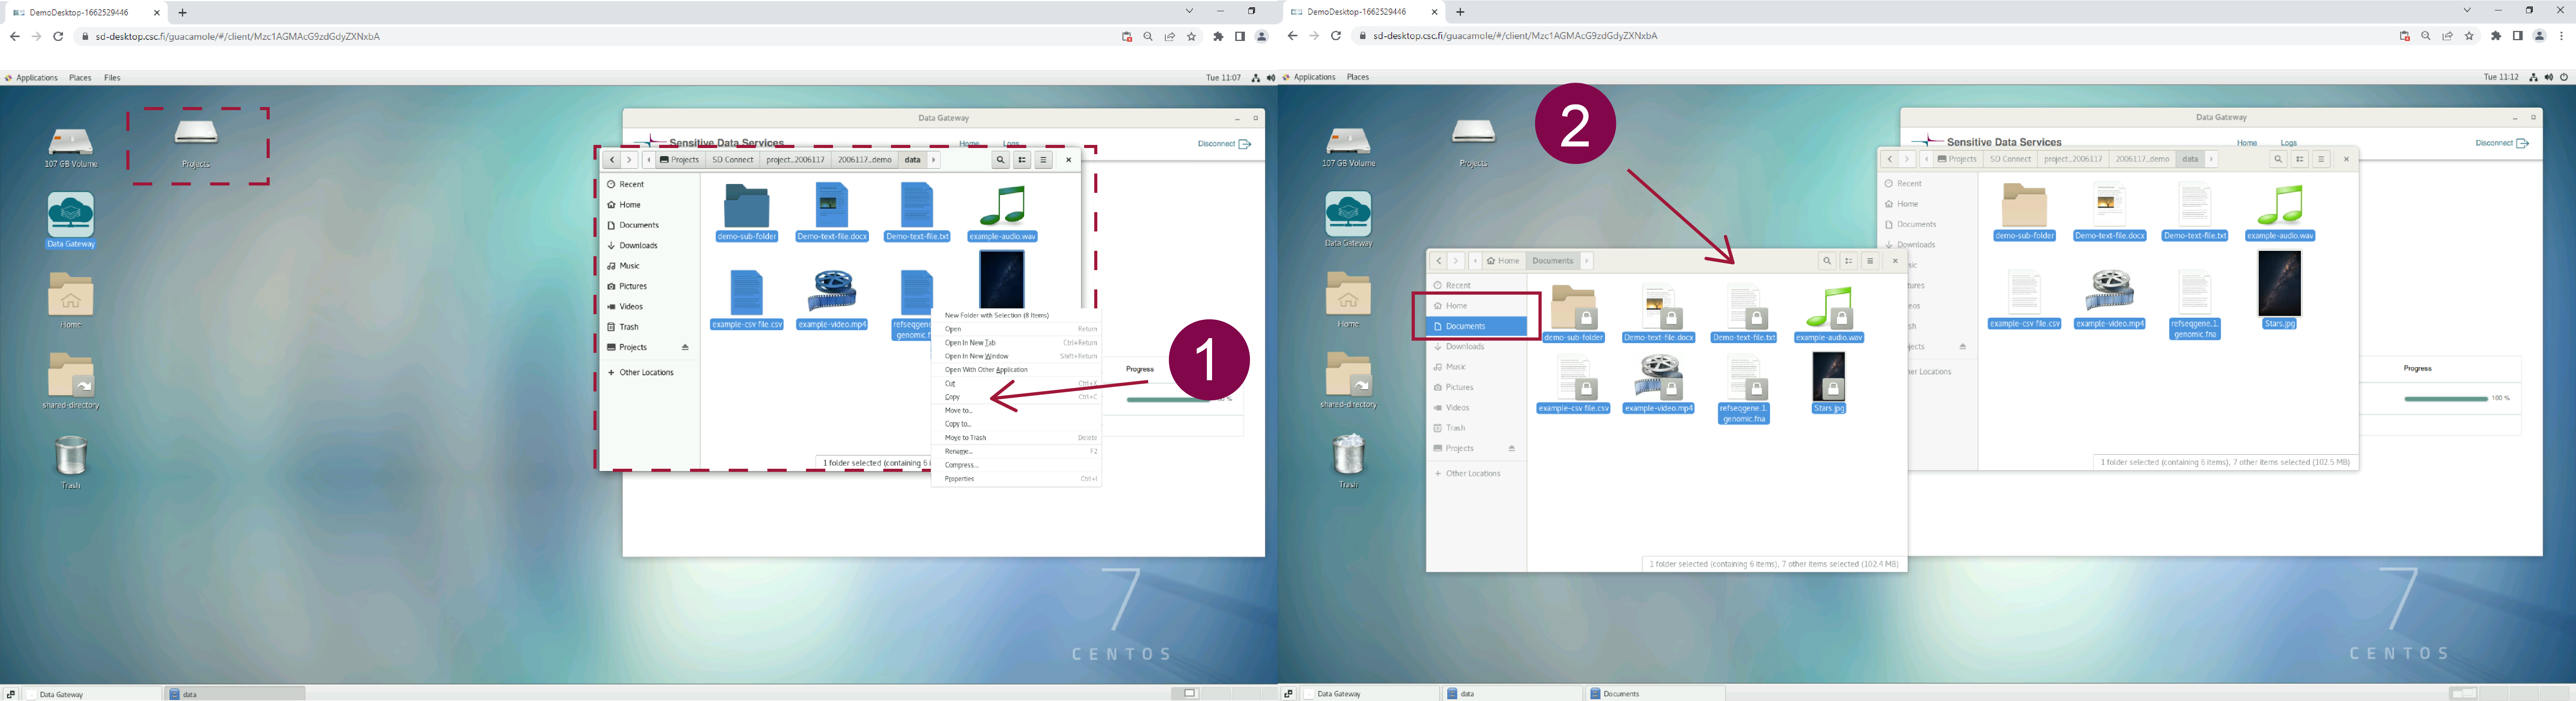
Task: Select locked refseqgene.1.genomic.fna in Documents window
Action: pyautogui.click(x=1744, y=390)
